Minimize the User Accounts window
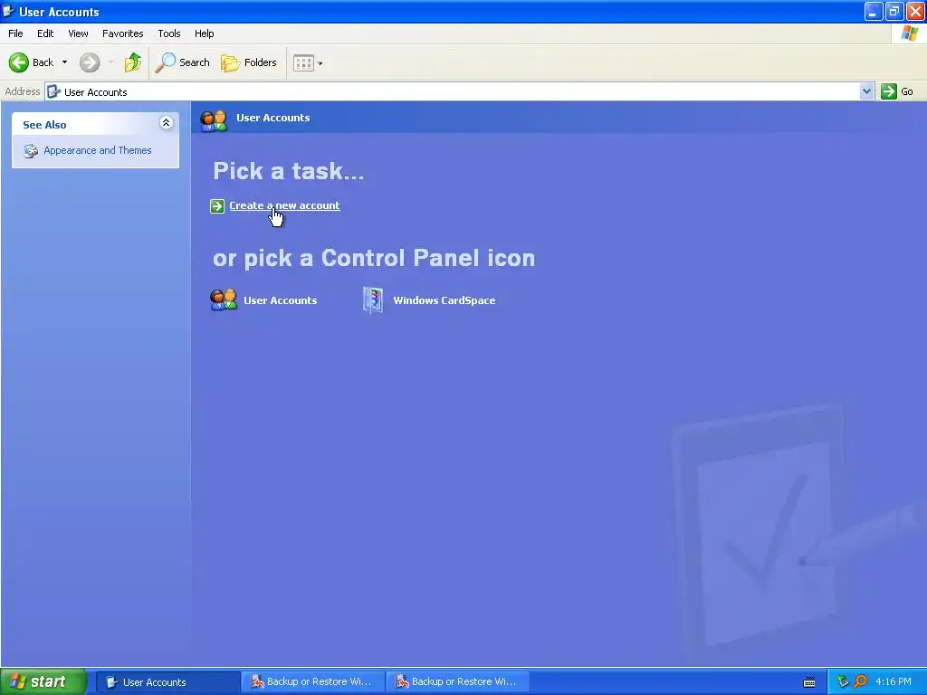Viewport: 927px width, 695px height. point(874,11)
